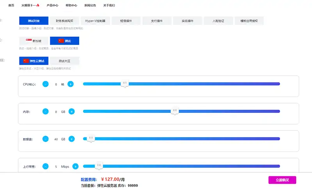Go to 帮助中心 in the navigation bar
Screen dimensions: 312x188
click(x=71, y=6)
